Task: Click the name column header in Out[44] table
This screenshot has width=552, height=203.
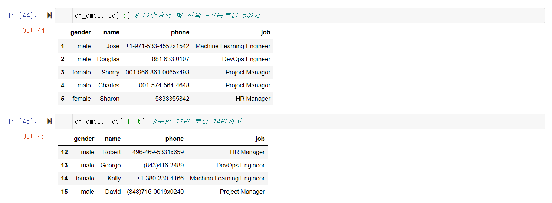Action: point(111,33)
